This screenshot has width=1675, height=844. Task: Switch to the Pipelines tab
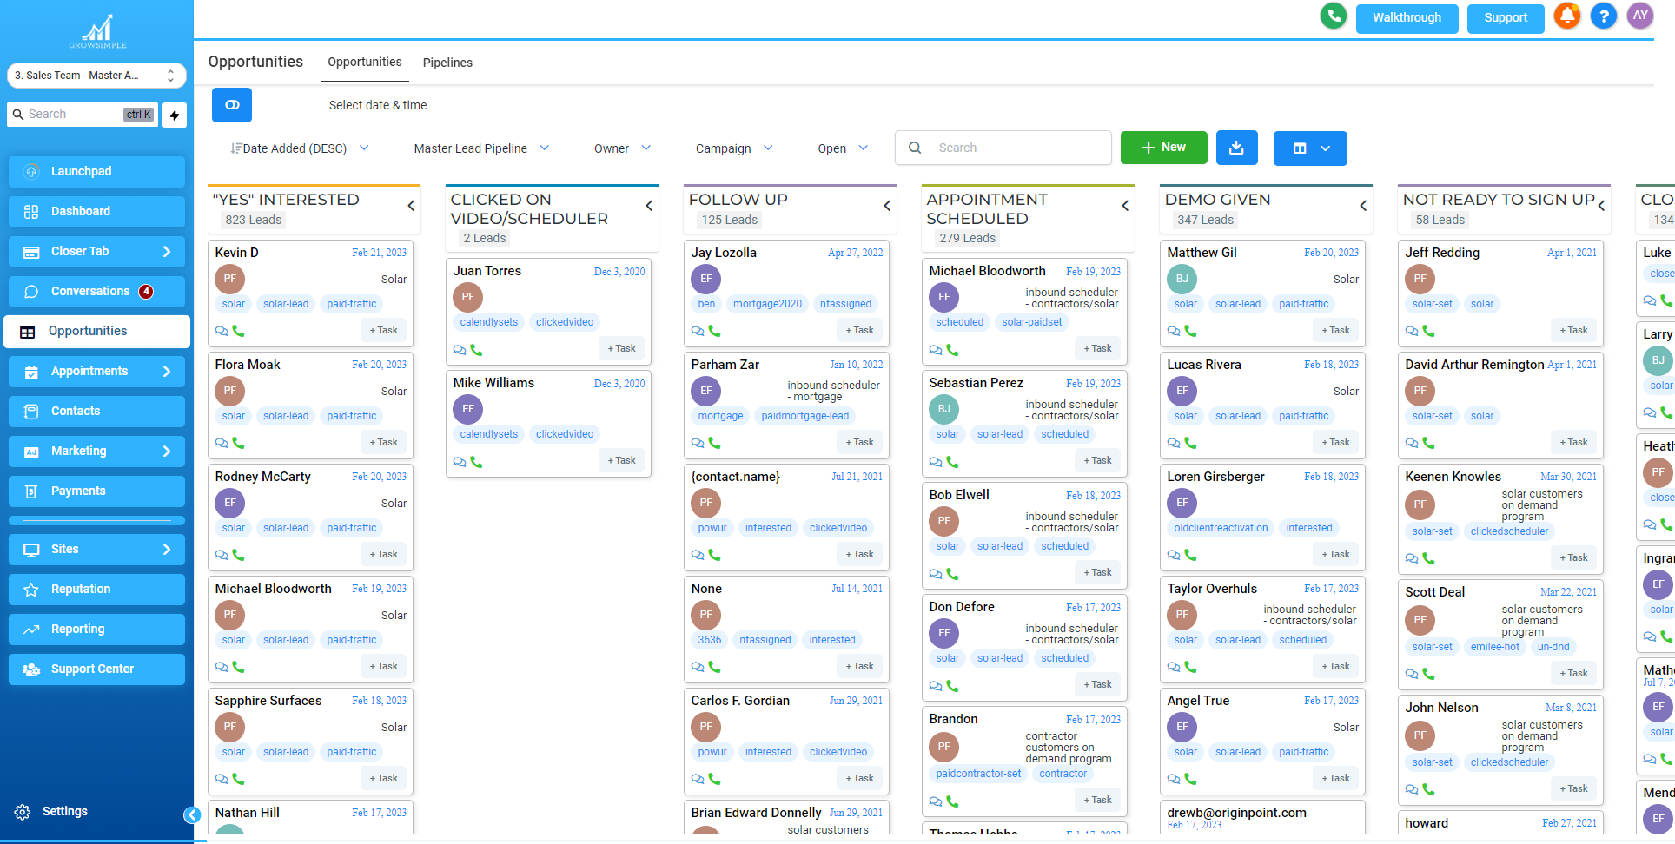[447, 63]
